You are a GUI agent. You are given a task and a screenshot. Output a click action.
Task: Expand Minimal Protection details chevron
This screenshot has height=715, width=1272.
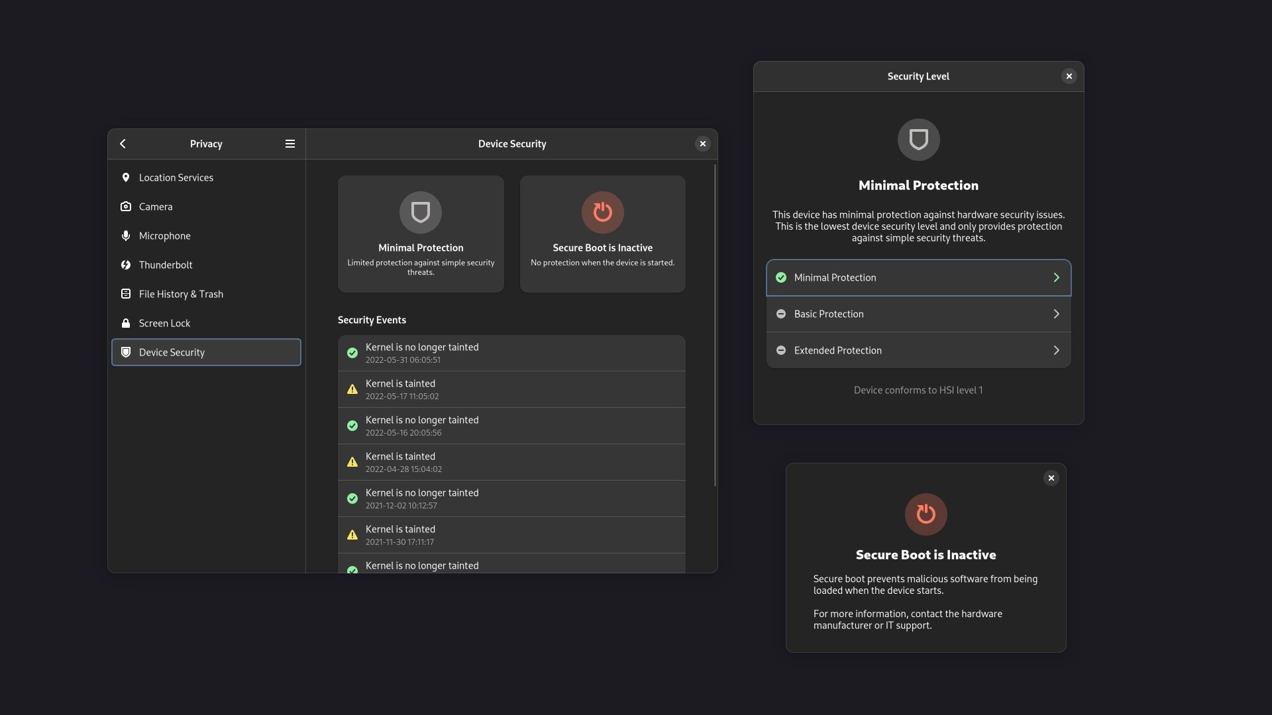[1056, 277]
